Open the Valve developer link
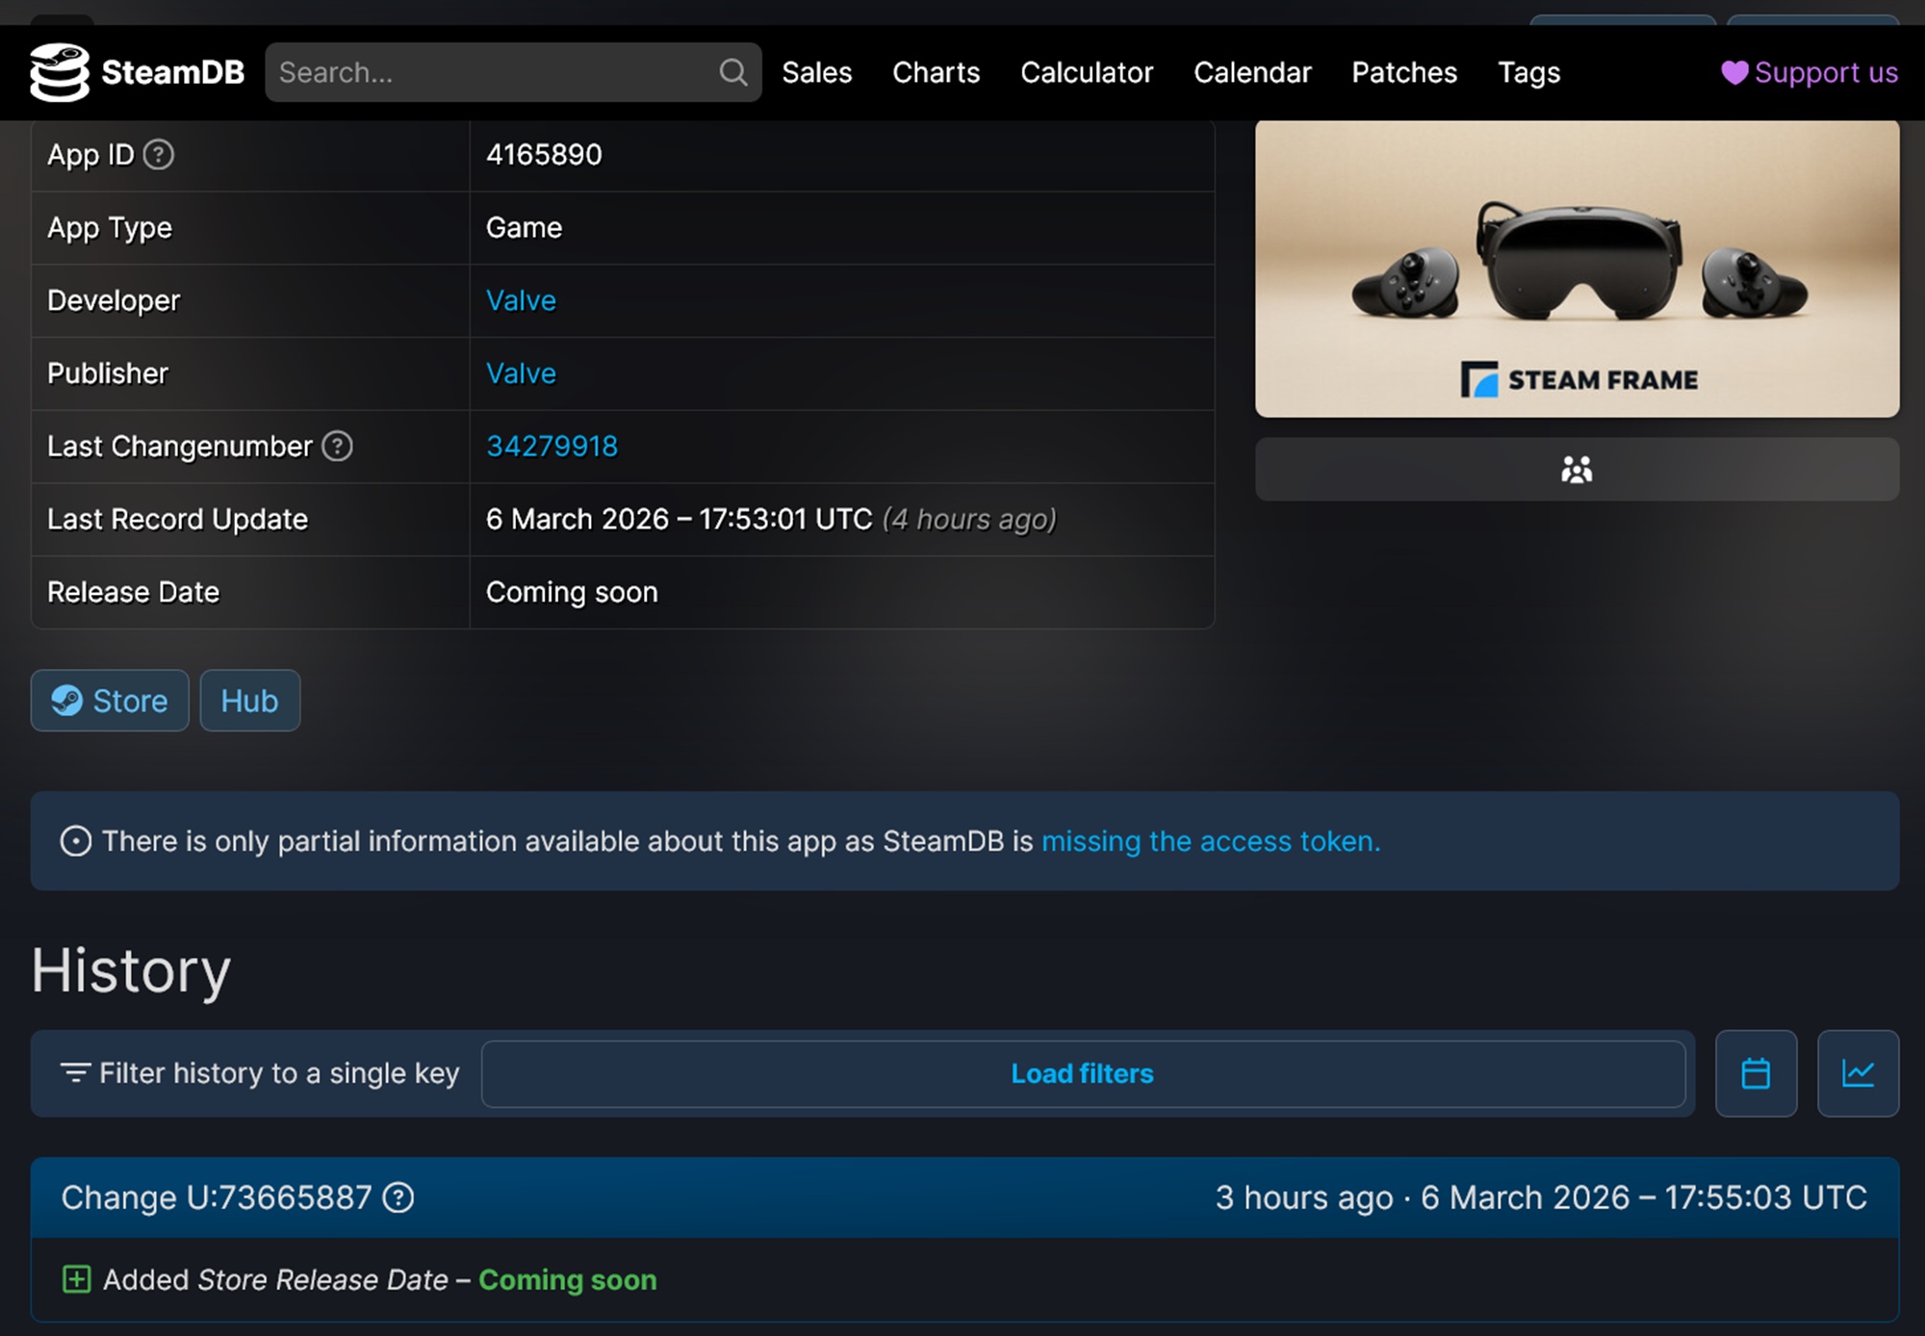The width and height of the screenshot is (1925, 1336). (x=521, y=300)
